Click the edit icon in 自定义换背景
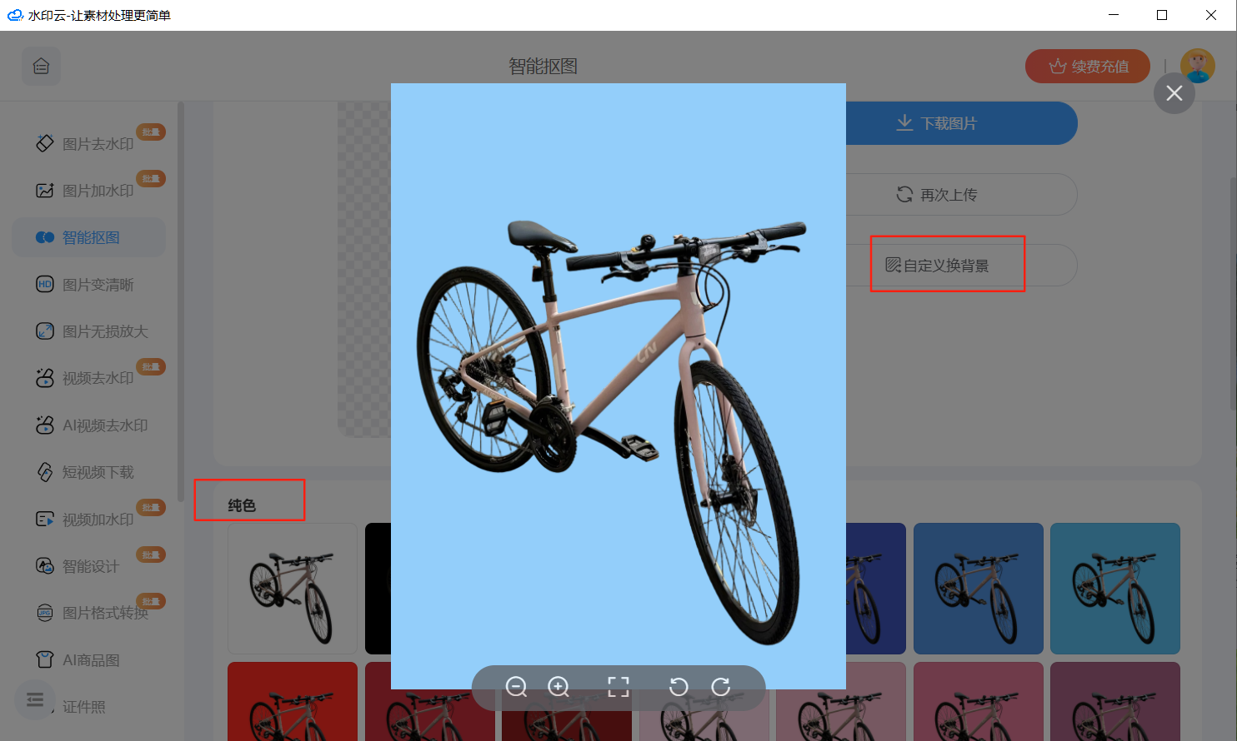 pyautogui.click(x=893, y=265)
